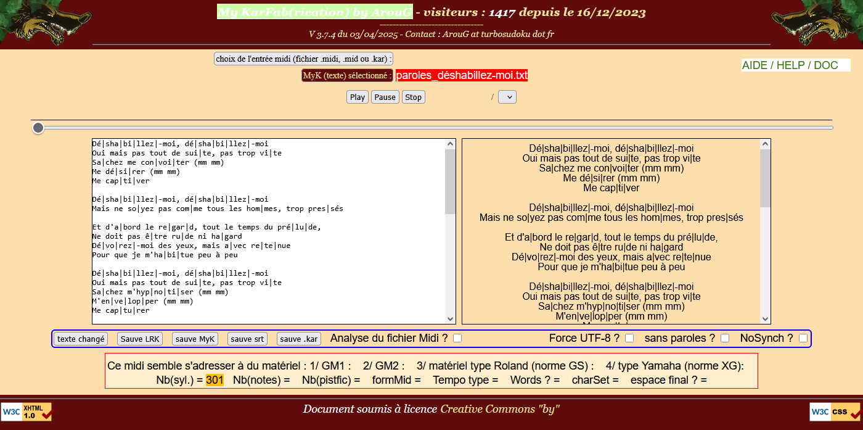Click the W3C CSS validation badge
Screen dimensions: 863x430
coord(835,411)
